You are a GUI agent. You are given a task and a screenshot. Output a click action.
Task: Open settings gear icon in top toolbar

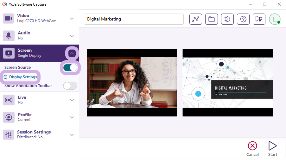[x=227, y=19]
